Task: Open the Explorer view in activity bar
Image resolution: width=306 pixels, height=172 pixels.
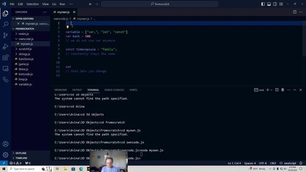Action: 5,13
